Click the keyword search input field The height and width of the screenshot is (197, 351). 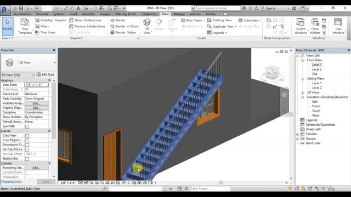[218, 8]
